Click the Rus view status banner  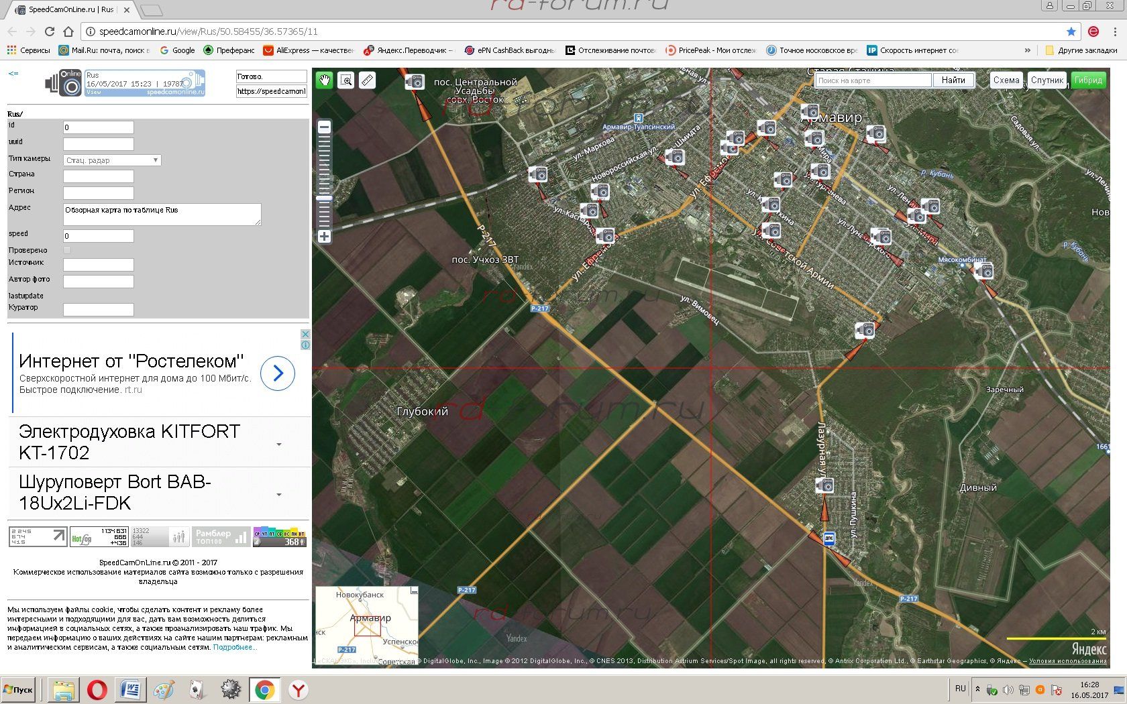pos(144,83)
